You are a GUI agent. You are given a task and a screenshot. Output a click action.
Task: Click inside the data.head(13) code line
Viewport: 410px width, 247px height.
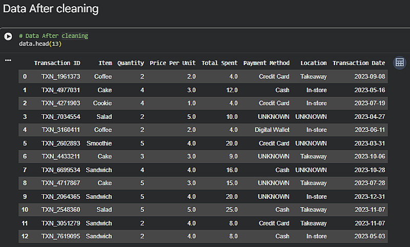coord(40,44)
